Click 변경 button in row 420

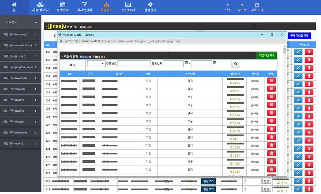[x=266, y=181]
